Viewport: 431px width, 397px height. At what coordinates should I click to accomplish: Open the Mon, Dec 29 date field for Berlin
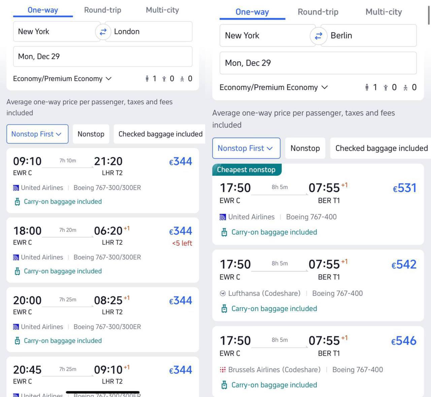pyautogui.click(x=318, y=63)
